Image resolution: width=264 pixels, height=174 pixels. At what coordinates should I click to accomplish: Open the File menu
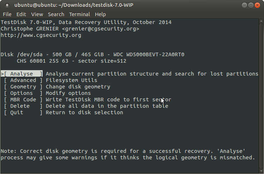(x=7, y=14)
